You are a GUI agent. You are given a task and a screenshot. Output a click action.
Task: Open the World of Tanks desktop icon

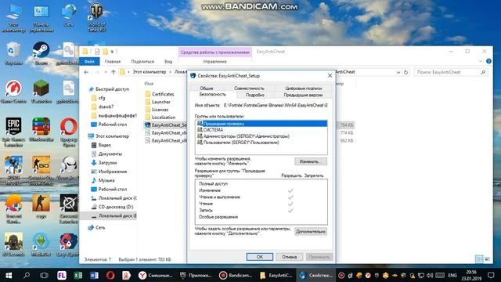(x=96, y=17)
